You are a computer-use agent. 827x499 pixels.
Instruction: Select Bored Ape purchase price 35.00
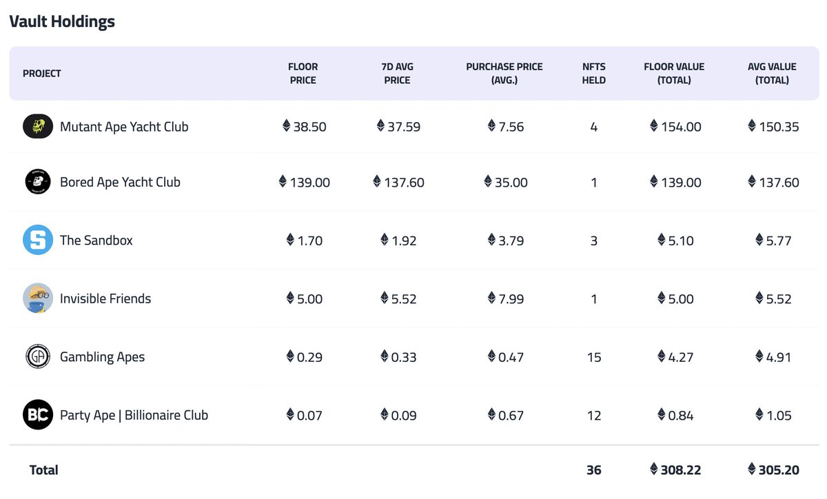[506, 183]
